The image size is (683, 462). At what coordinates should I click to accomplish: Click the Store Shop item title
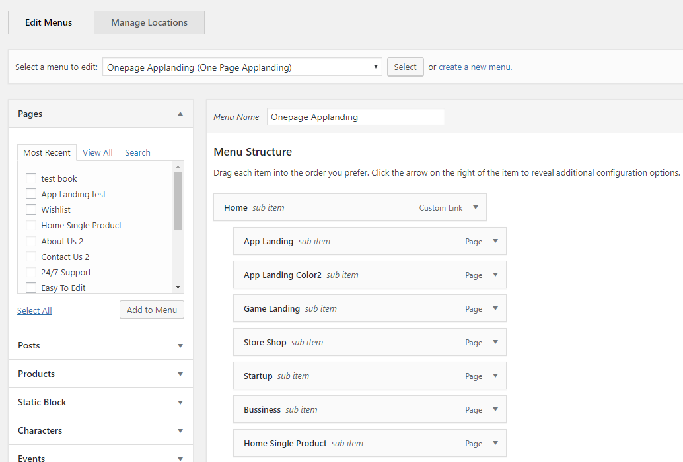click(265, 343)
